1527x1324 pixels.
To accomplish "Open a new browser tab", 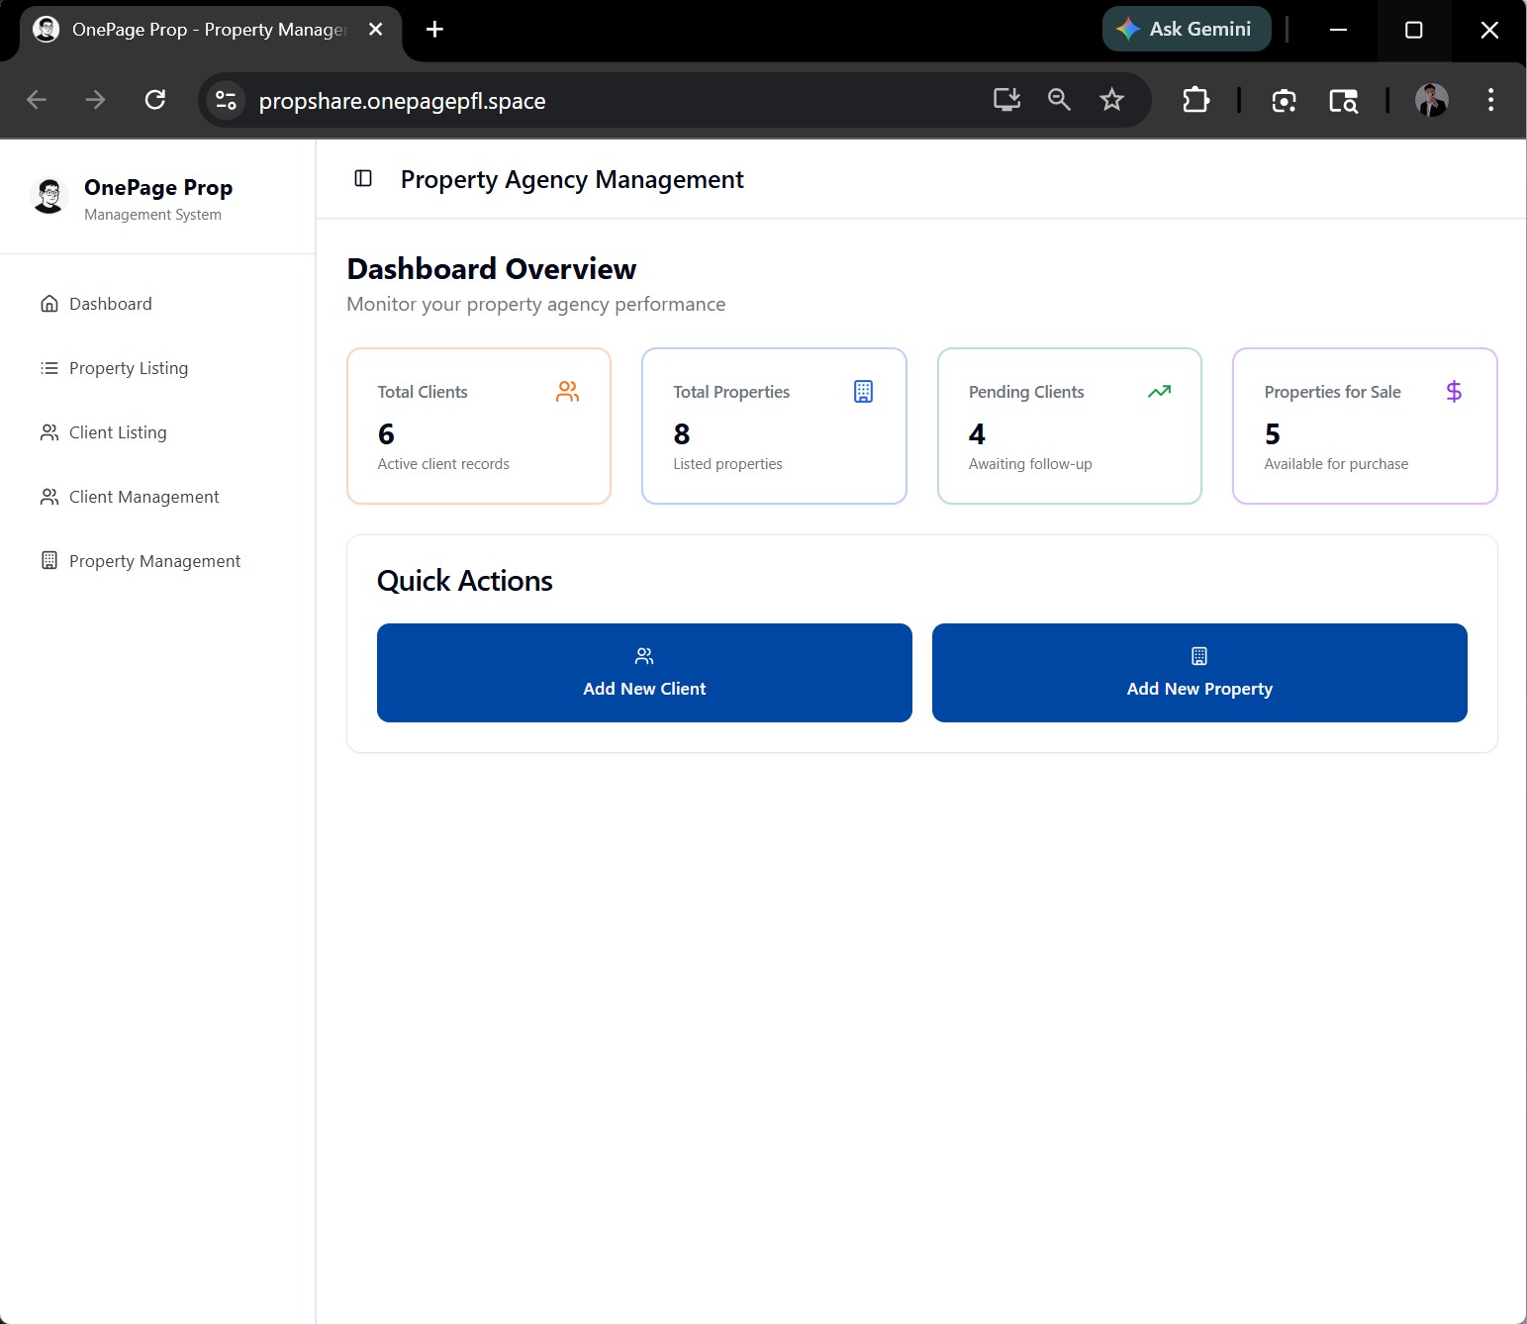I will coord(434,30).
